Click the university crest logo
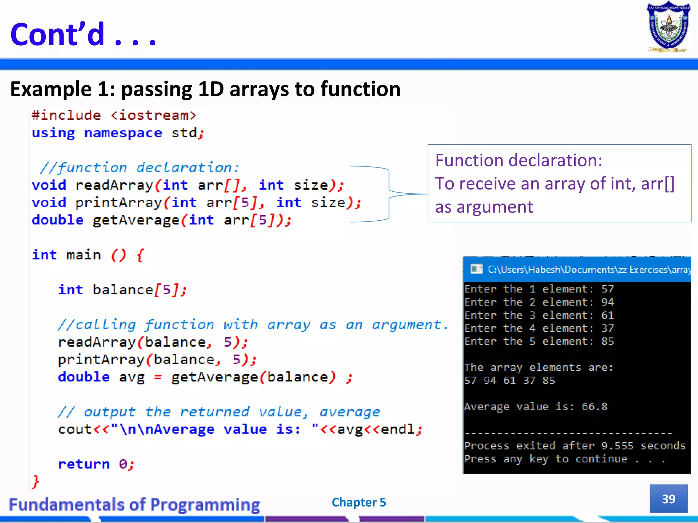 point(668,27)
